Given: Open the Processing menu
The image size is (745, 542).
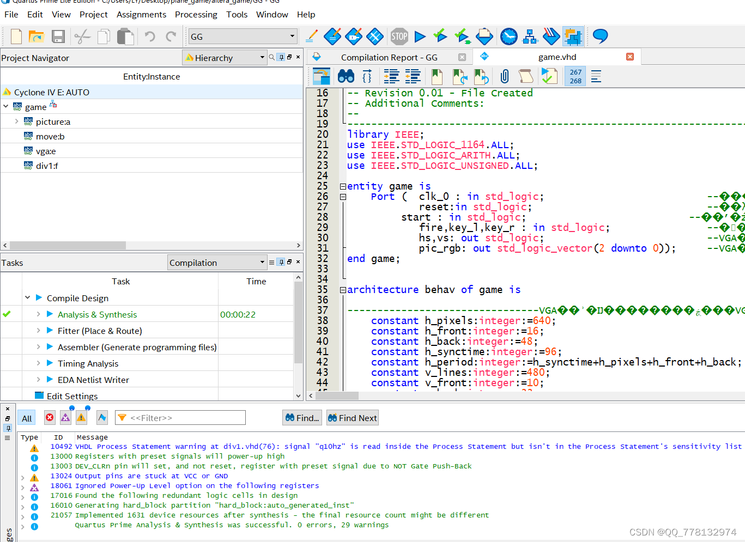Looking at the screenshot, I should tap(196, 15).
